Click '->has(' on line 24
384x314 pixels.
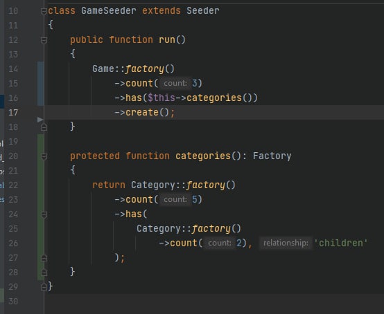pos(131,214)
